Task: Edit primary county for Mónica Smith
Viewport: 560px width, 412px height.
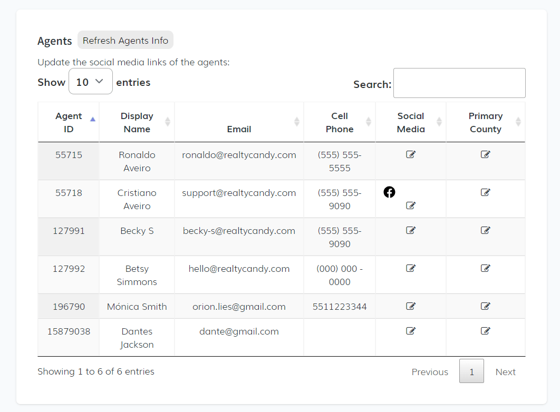Action: tap(486, 306)
